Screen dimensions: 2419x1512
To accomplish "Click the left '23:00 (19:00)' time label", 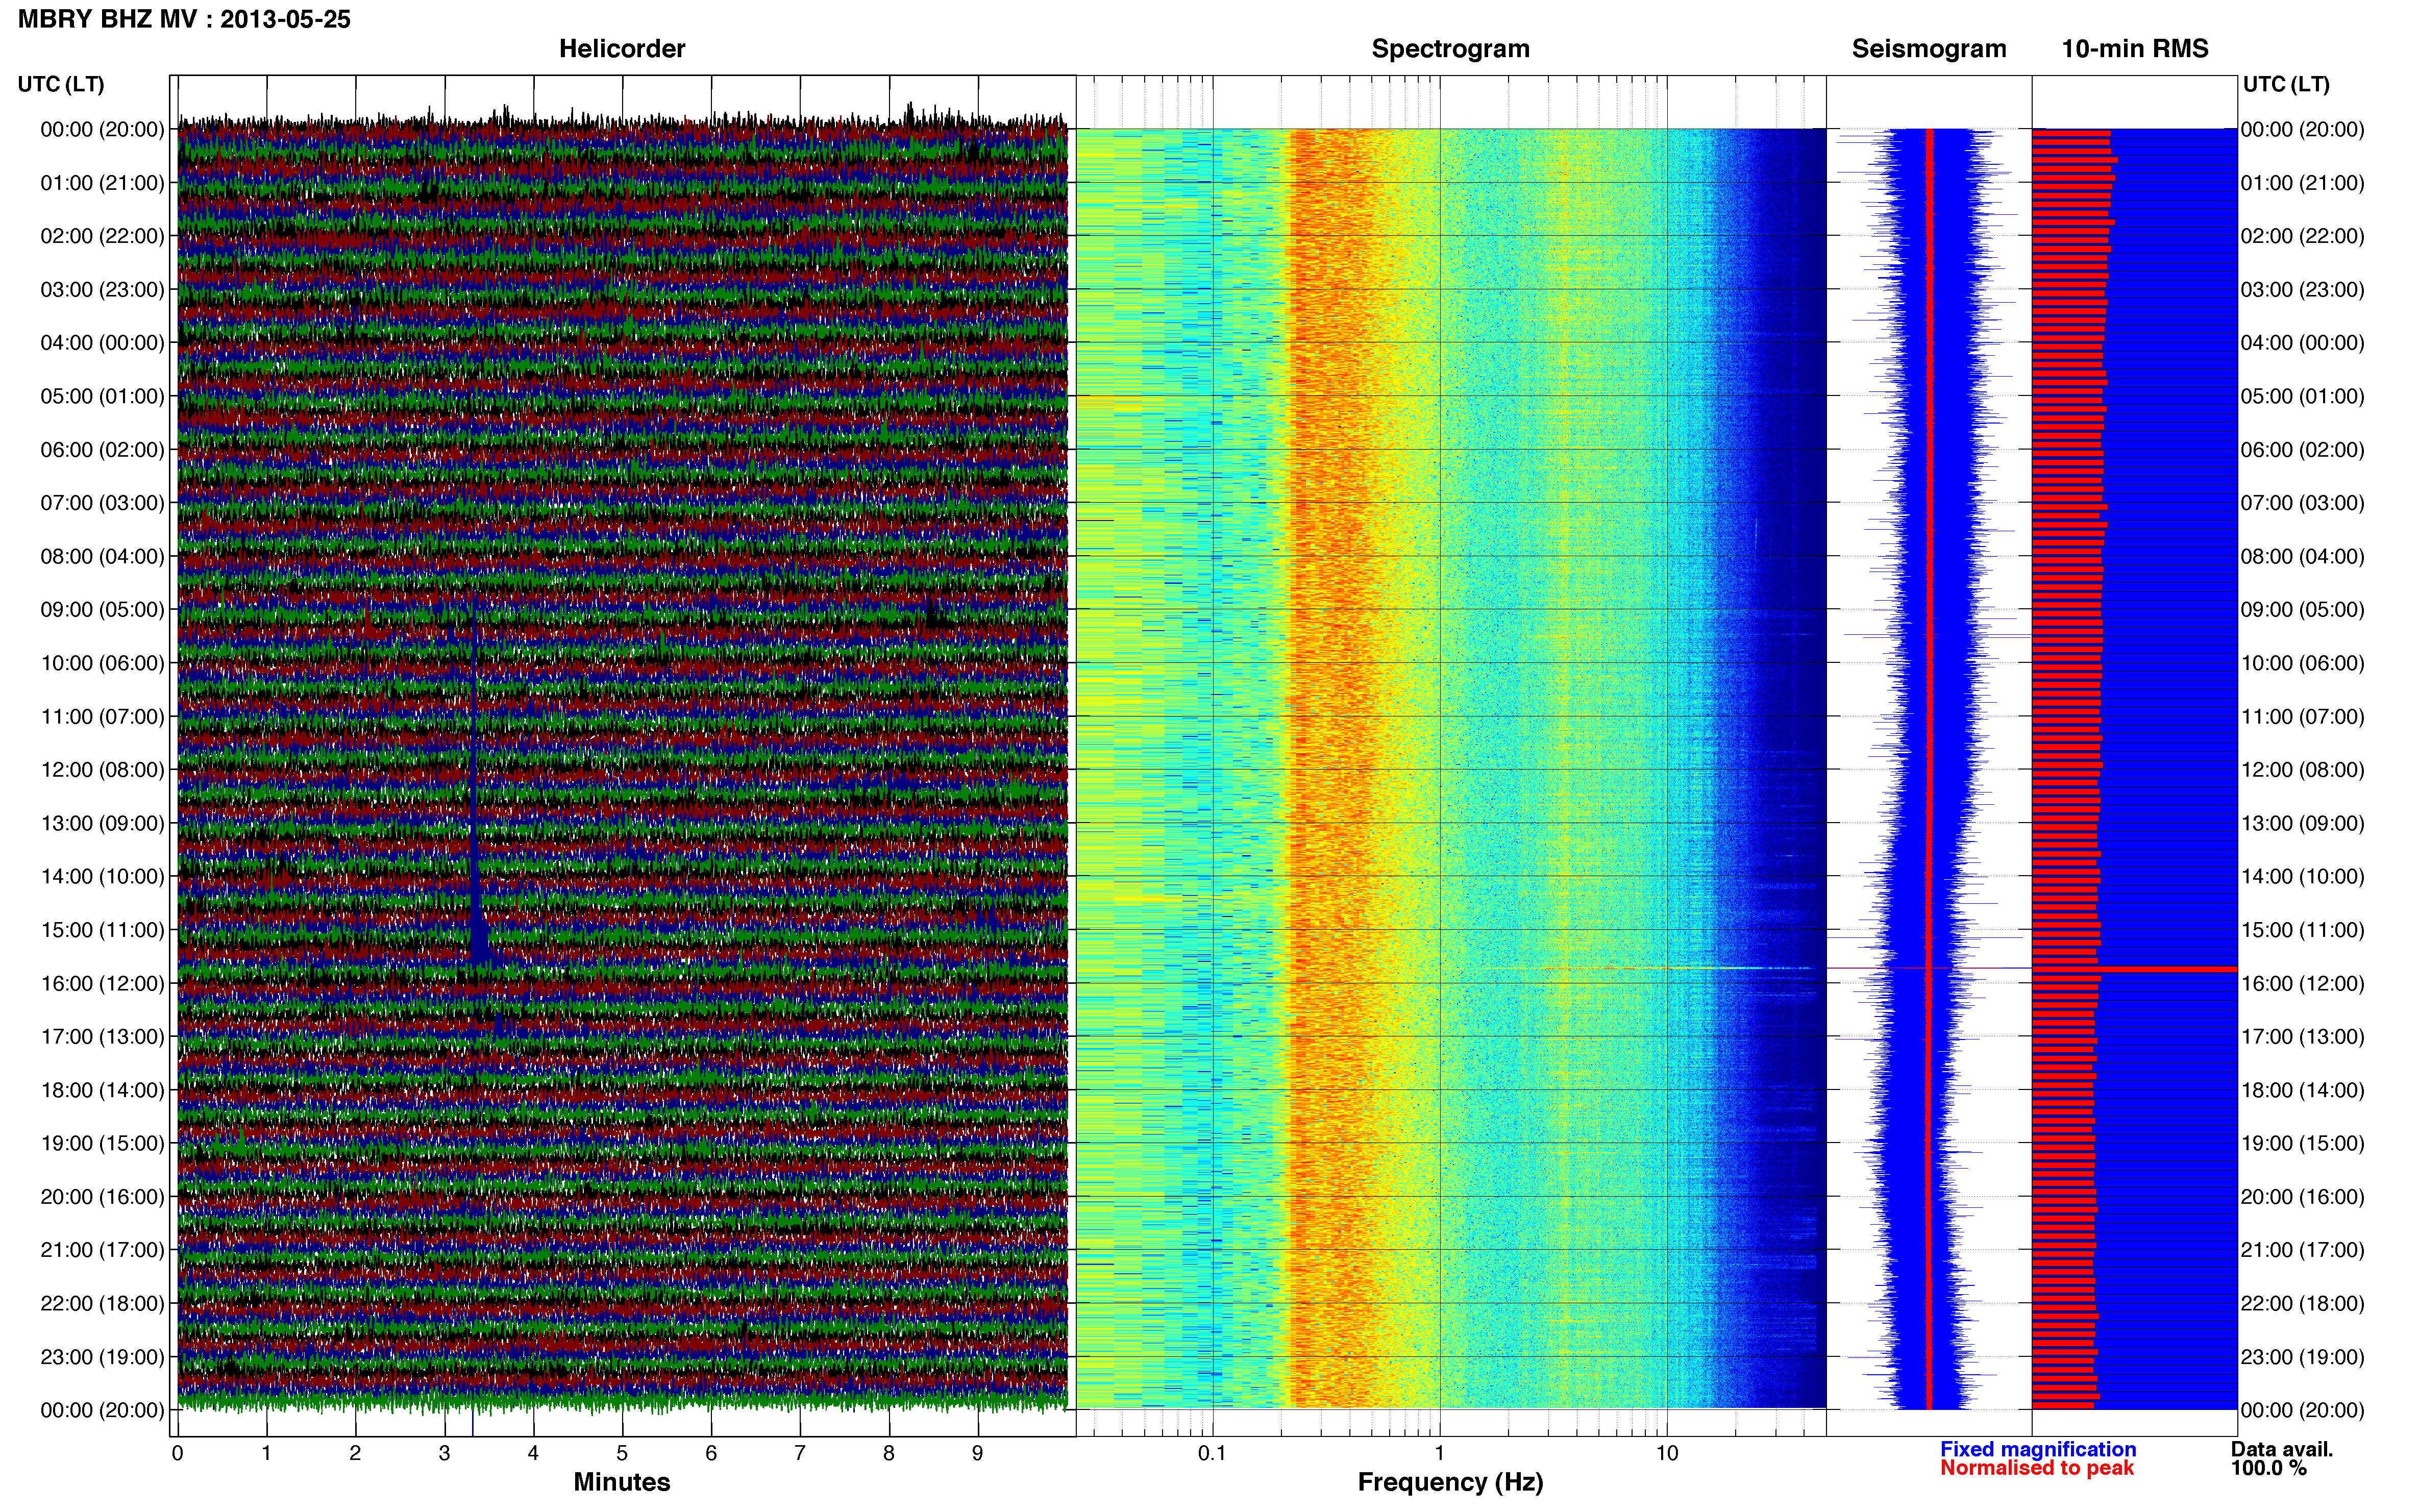I will point(102,1357).
